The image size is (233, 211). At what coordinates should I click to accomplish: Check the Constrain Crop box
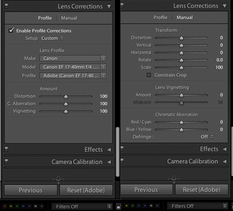pyautogui.click(x=149, y=75)
